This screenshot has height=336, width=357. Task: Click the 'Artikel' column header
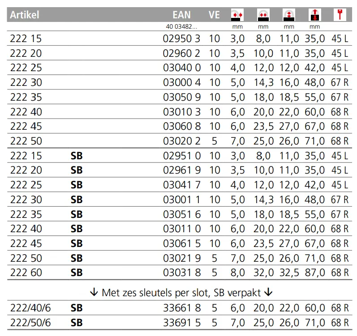tap(25, 15)
